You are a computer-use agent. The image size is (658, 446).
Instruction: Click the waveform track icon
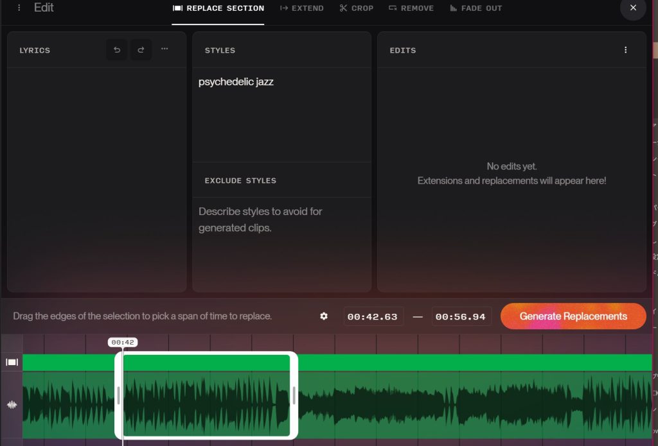pyautogui.click(x=12, y=404)
